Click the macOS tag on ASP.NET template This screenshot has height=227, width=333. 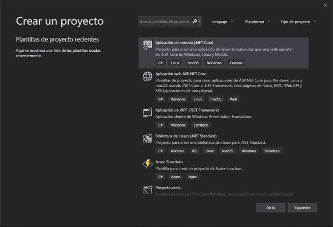click(x=216, y=99)
